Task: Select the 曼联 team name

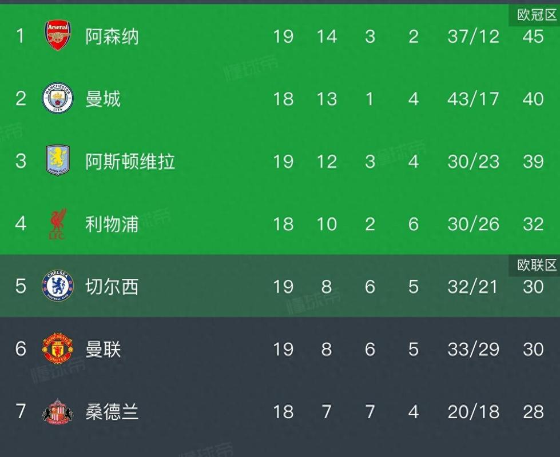Action: [x=103, y=349]
